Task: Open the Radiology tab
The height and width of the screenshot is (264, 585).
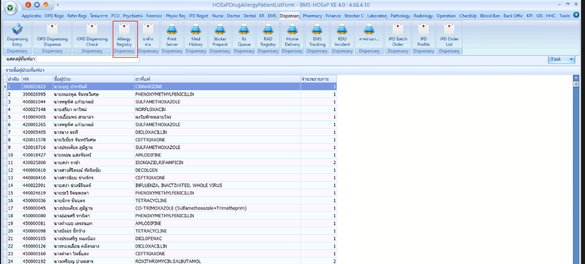Action: 423,16
